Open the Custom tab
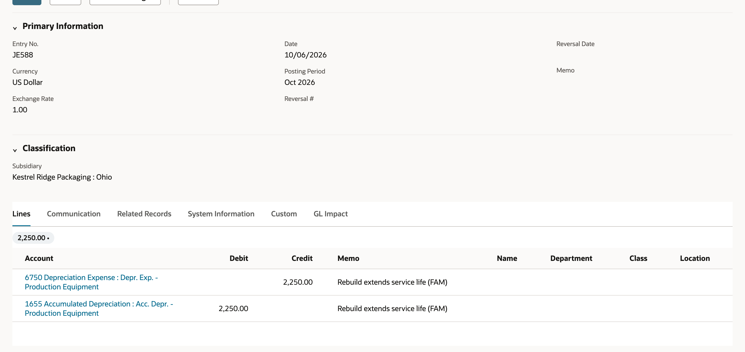 coord(284,214)
